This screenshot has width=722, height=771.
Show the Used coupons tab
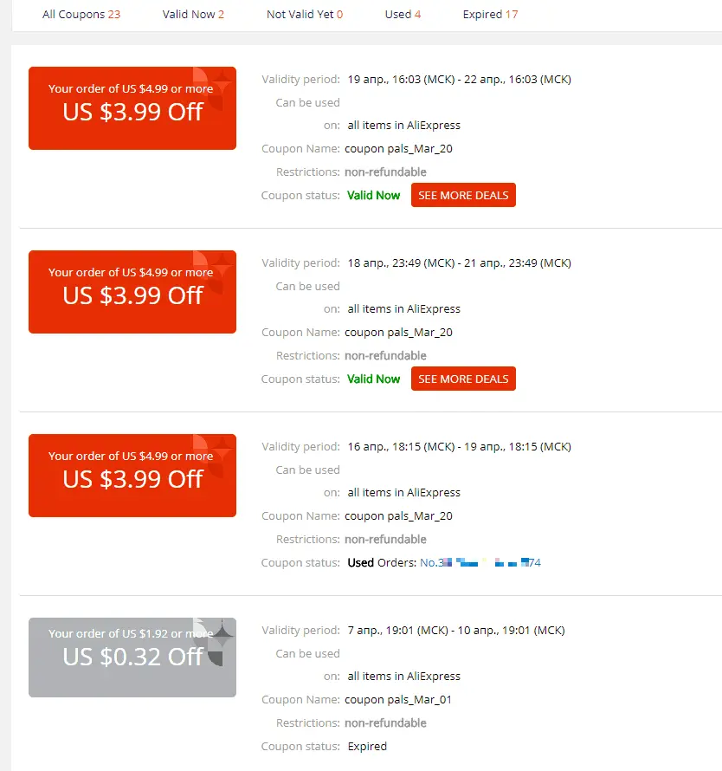pos(403,14)
